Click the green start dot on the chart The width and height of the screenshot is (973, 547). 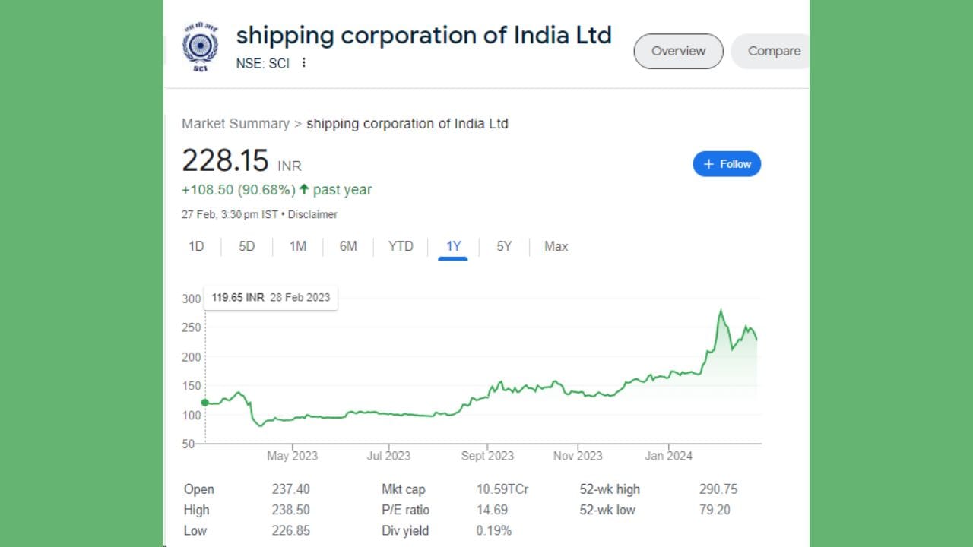coord(204,403)
